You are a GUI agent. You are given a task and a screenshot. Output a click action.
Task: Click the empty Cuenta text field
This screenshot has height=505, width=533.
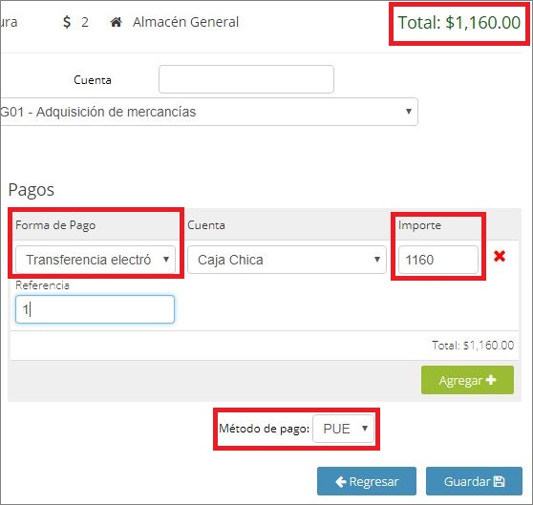coord(246,79)
